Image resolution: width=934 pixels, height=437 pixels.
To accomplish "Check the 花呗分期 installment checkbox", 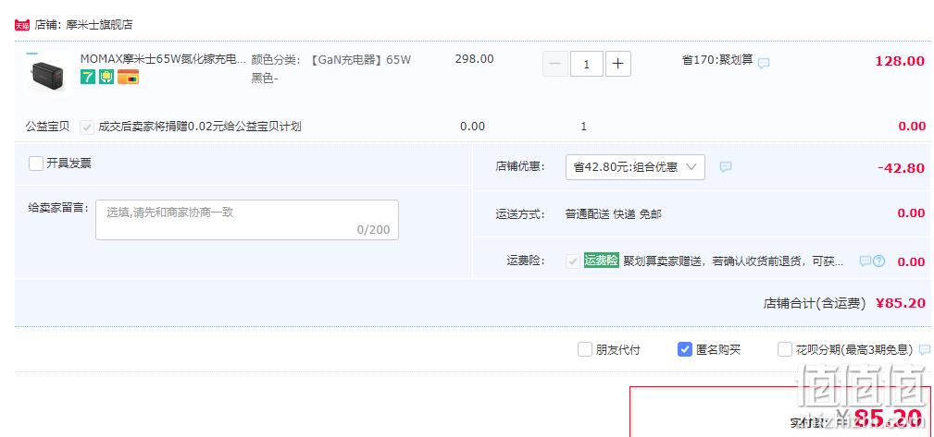I will 785,349.
